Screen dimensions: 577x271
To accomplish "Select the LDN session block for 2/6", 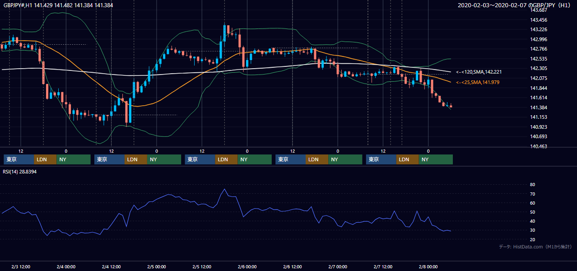I will (317, 159).
